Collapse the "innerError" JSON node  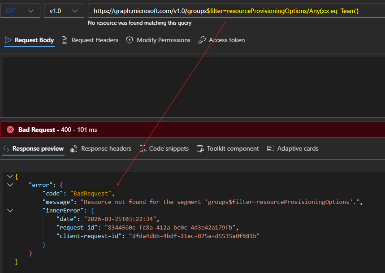click(x=10, y=210)
